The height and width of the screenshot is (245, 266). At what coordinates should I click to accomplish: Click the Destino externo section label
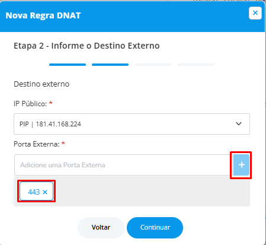tap(41, 84)
